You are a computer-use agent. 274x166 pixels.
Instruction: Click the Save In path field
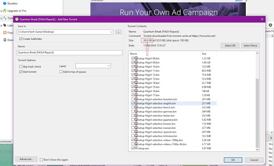(x=65, y=32)
